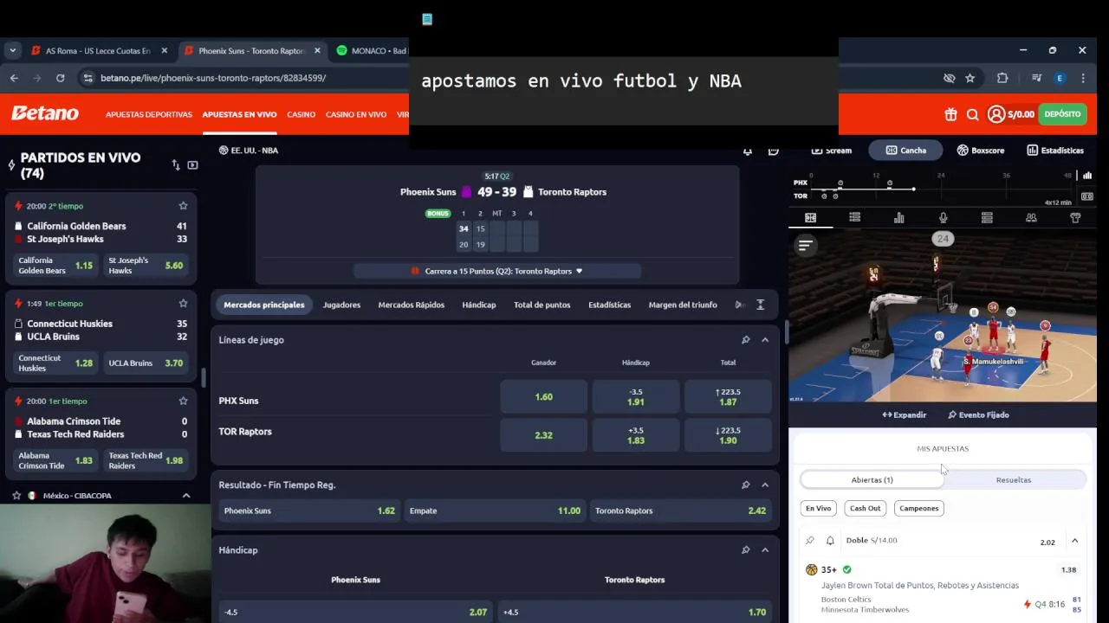Switch to Resueltas bets tab
The image size is (1109, 623).
point(1014,480)
